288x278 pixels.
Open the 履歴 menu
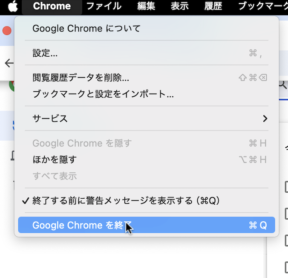(213, 6)
